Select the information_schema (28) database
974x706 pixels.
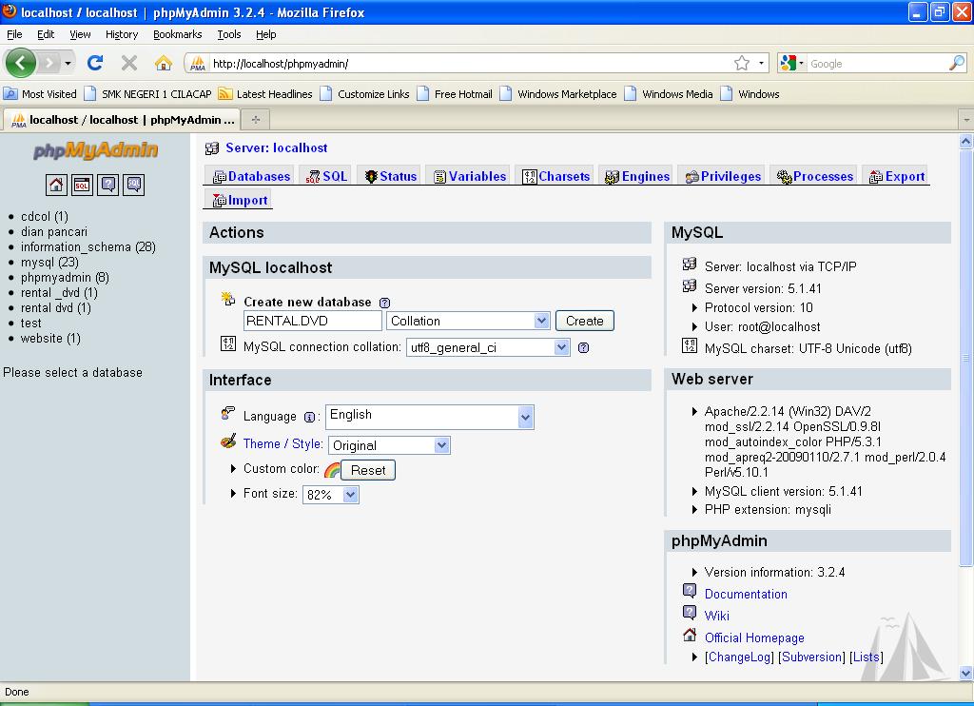click(x=88, y=246)
